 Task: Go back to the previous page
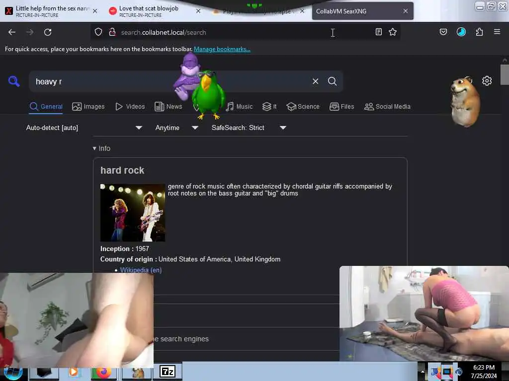[x=12, y=32]
